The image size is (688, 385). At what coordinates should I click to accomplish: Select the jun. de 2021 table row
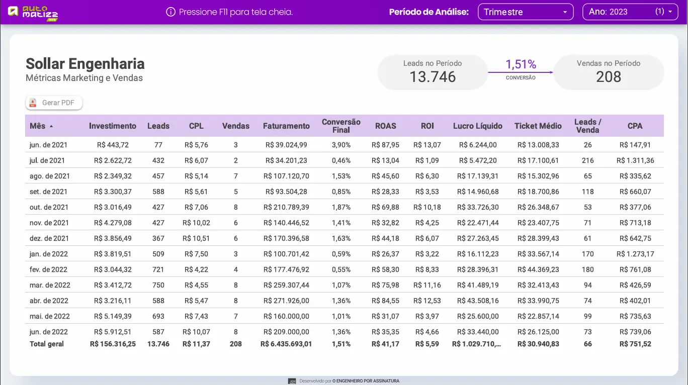201,145
